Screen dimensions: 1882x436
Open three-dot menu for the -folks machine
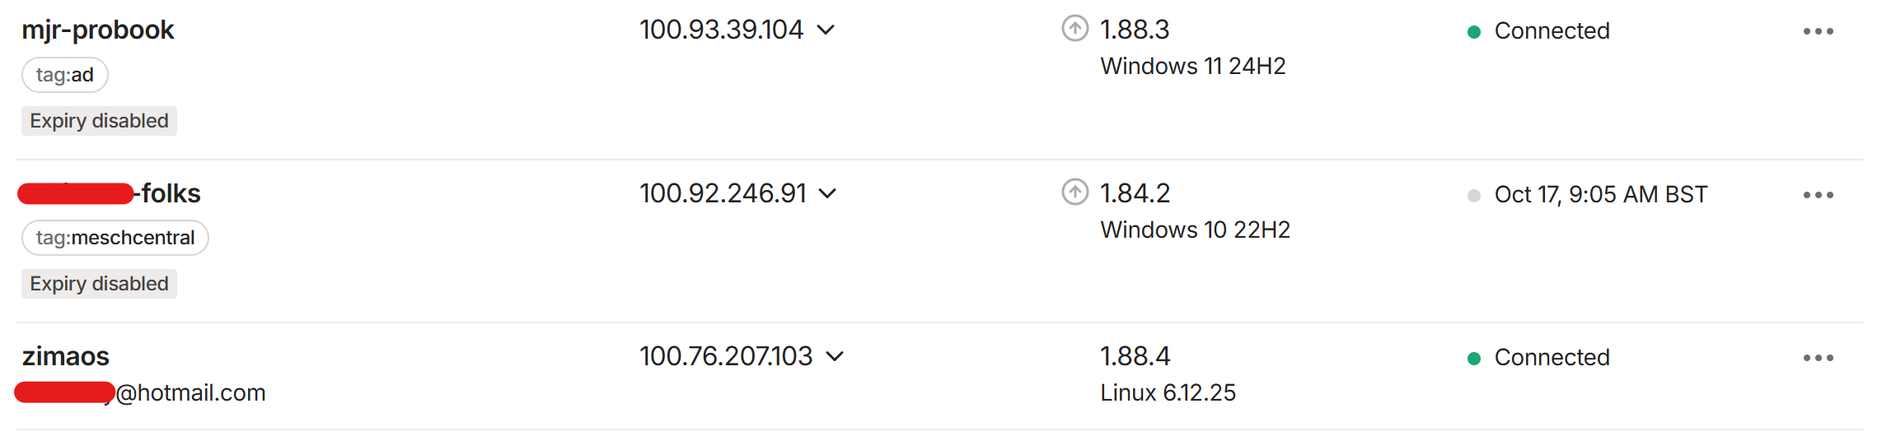(1818, 195)
